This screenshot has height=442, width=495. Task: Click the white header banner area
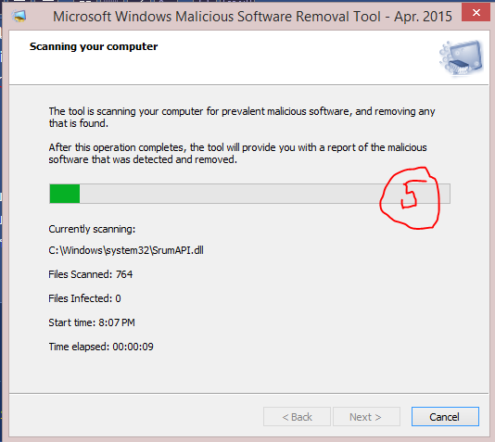coord(248,57)
